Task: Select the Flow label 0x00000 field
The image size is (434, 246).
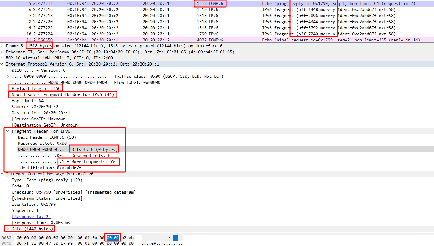Action: click(x=86, y=82)
